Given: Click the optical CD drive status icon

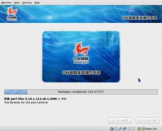Looking at the screenshot, I should tap(116, 129).
